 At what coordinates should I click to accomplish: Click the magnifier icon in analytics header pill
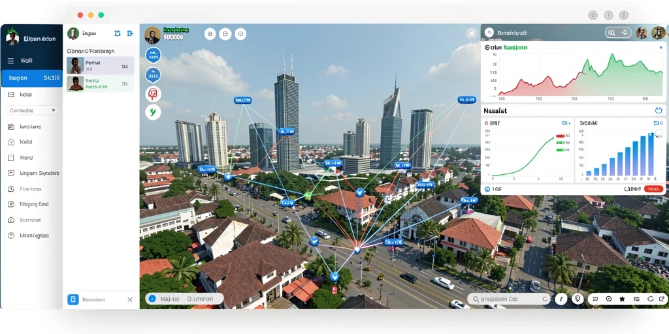[612, 33]
